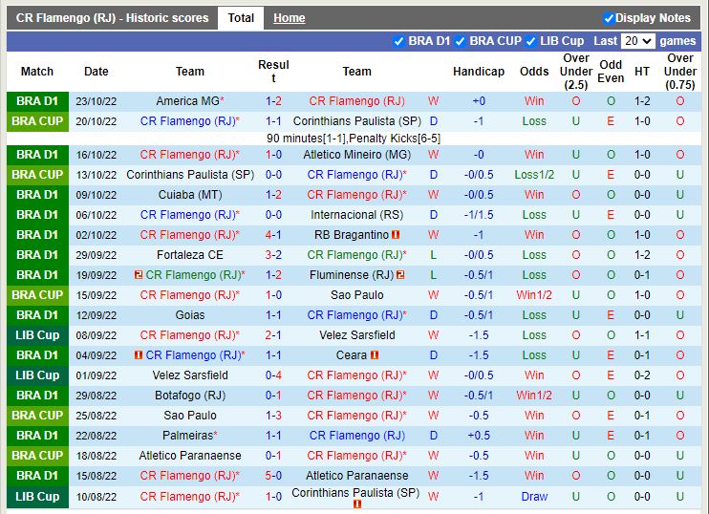Open Palmeiras team link
The height and width of the screenshot is (514, 709).
[187, 436]
